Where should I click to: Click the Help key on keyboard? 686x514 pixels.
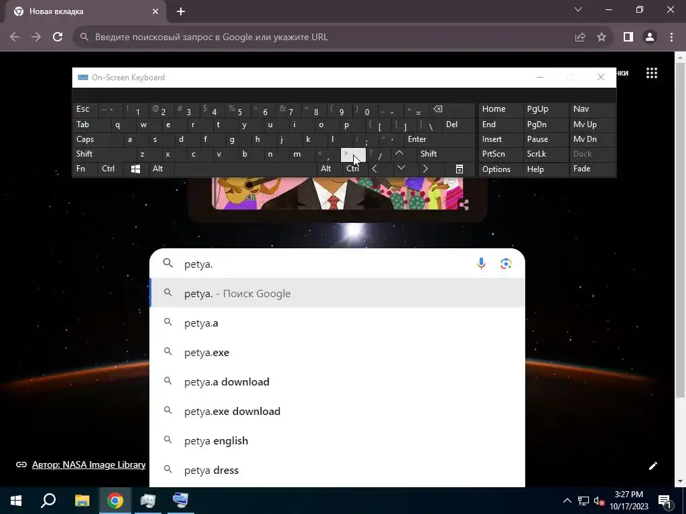pyautogui.click(x=545, y=169)
